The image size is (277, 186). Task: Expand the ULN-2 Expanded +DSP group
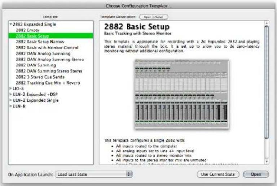click(10, 94)
